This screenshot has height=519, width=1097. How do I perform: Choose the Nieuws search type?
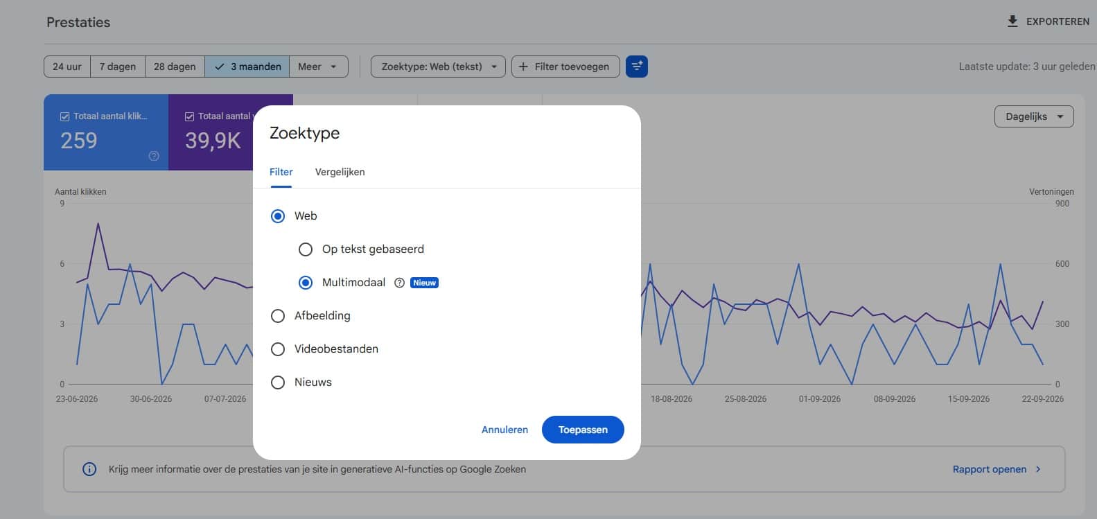coord(278,382)
